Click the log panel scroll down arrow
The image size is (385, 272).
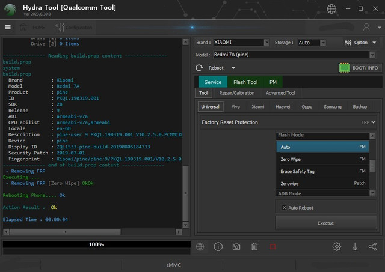tap(186, 225)
